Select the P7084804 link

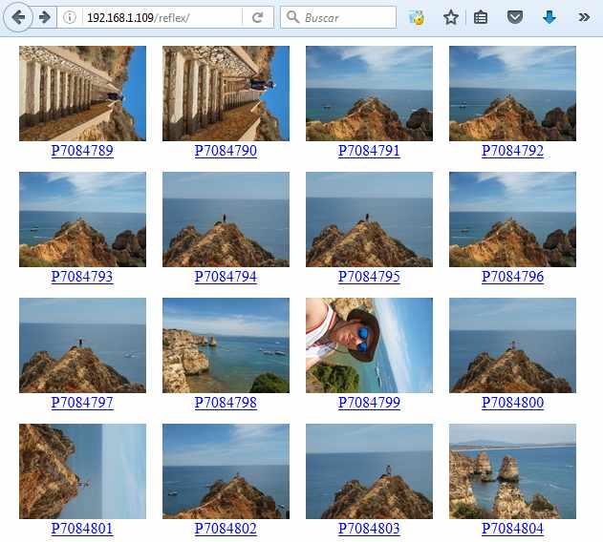[512, 529]
